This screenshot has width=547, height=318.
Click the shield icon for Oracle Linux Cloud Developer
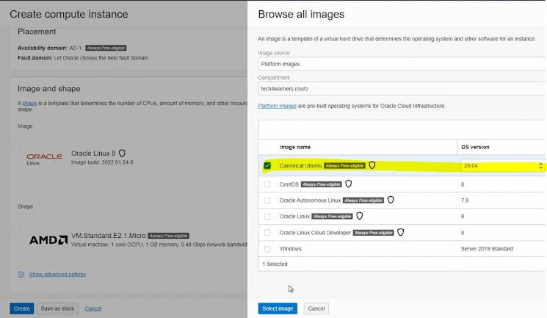coord(400,233)
